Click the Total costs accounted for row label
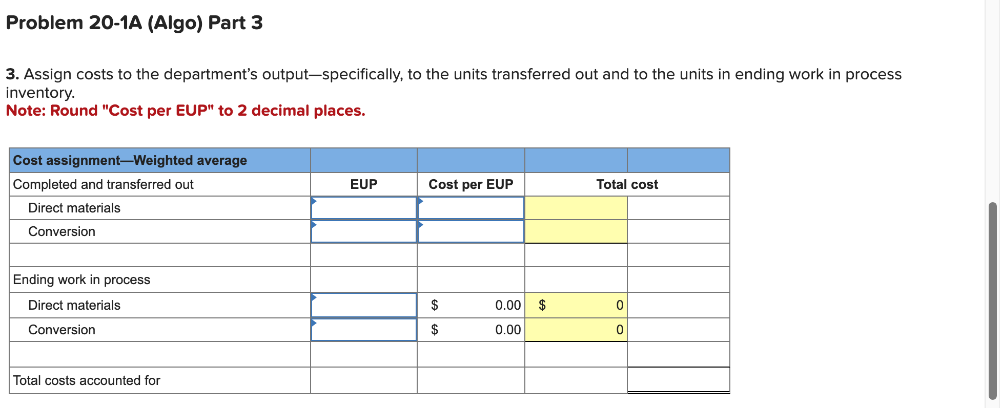Viewport: 1002px width, 408px height. (86, 380)
